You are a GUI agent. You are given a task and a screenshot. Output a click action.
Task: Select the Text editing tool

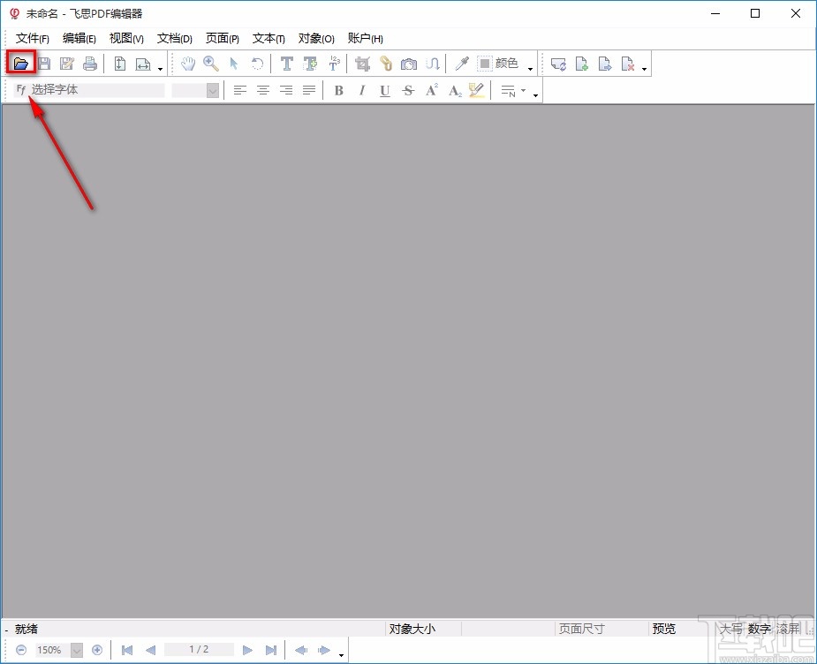coord(287,63)
